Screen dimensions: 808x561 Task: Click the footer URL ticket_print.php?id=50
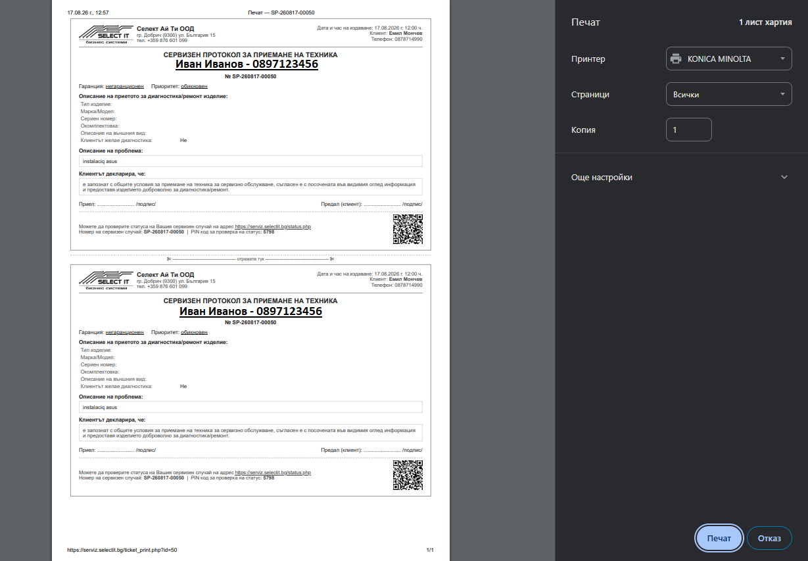pyautogui.click(x=122, y=550)
